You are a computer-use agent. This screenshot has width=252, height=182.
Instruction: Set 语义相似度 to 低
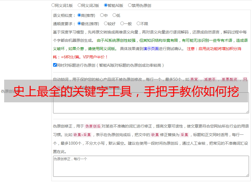click(114, 15)
